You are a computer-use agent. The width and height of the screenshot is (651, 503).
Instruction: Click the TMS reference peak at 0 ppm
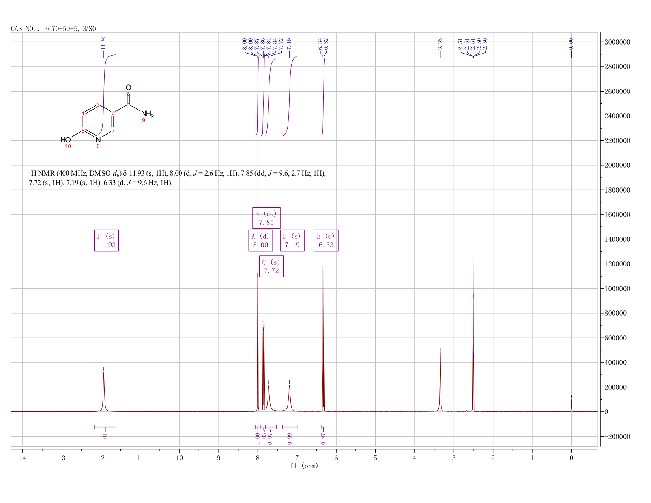[x=571, y=406]
